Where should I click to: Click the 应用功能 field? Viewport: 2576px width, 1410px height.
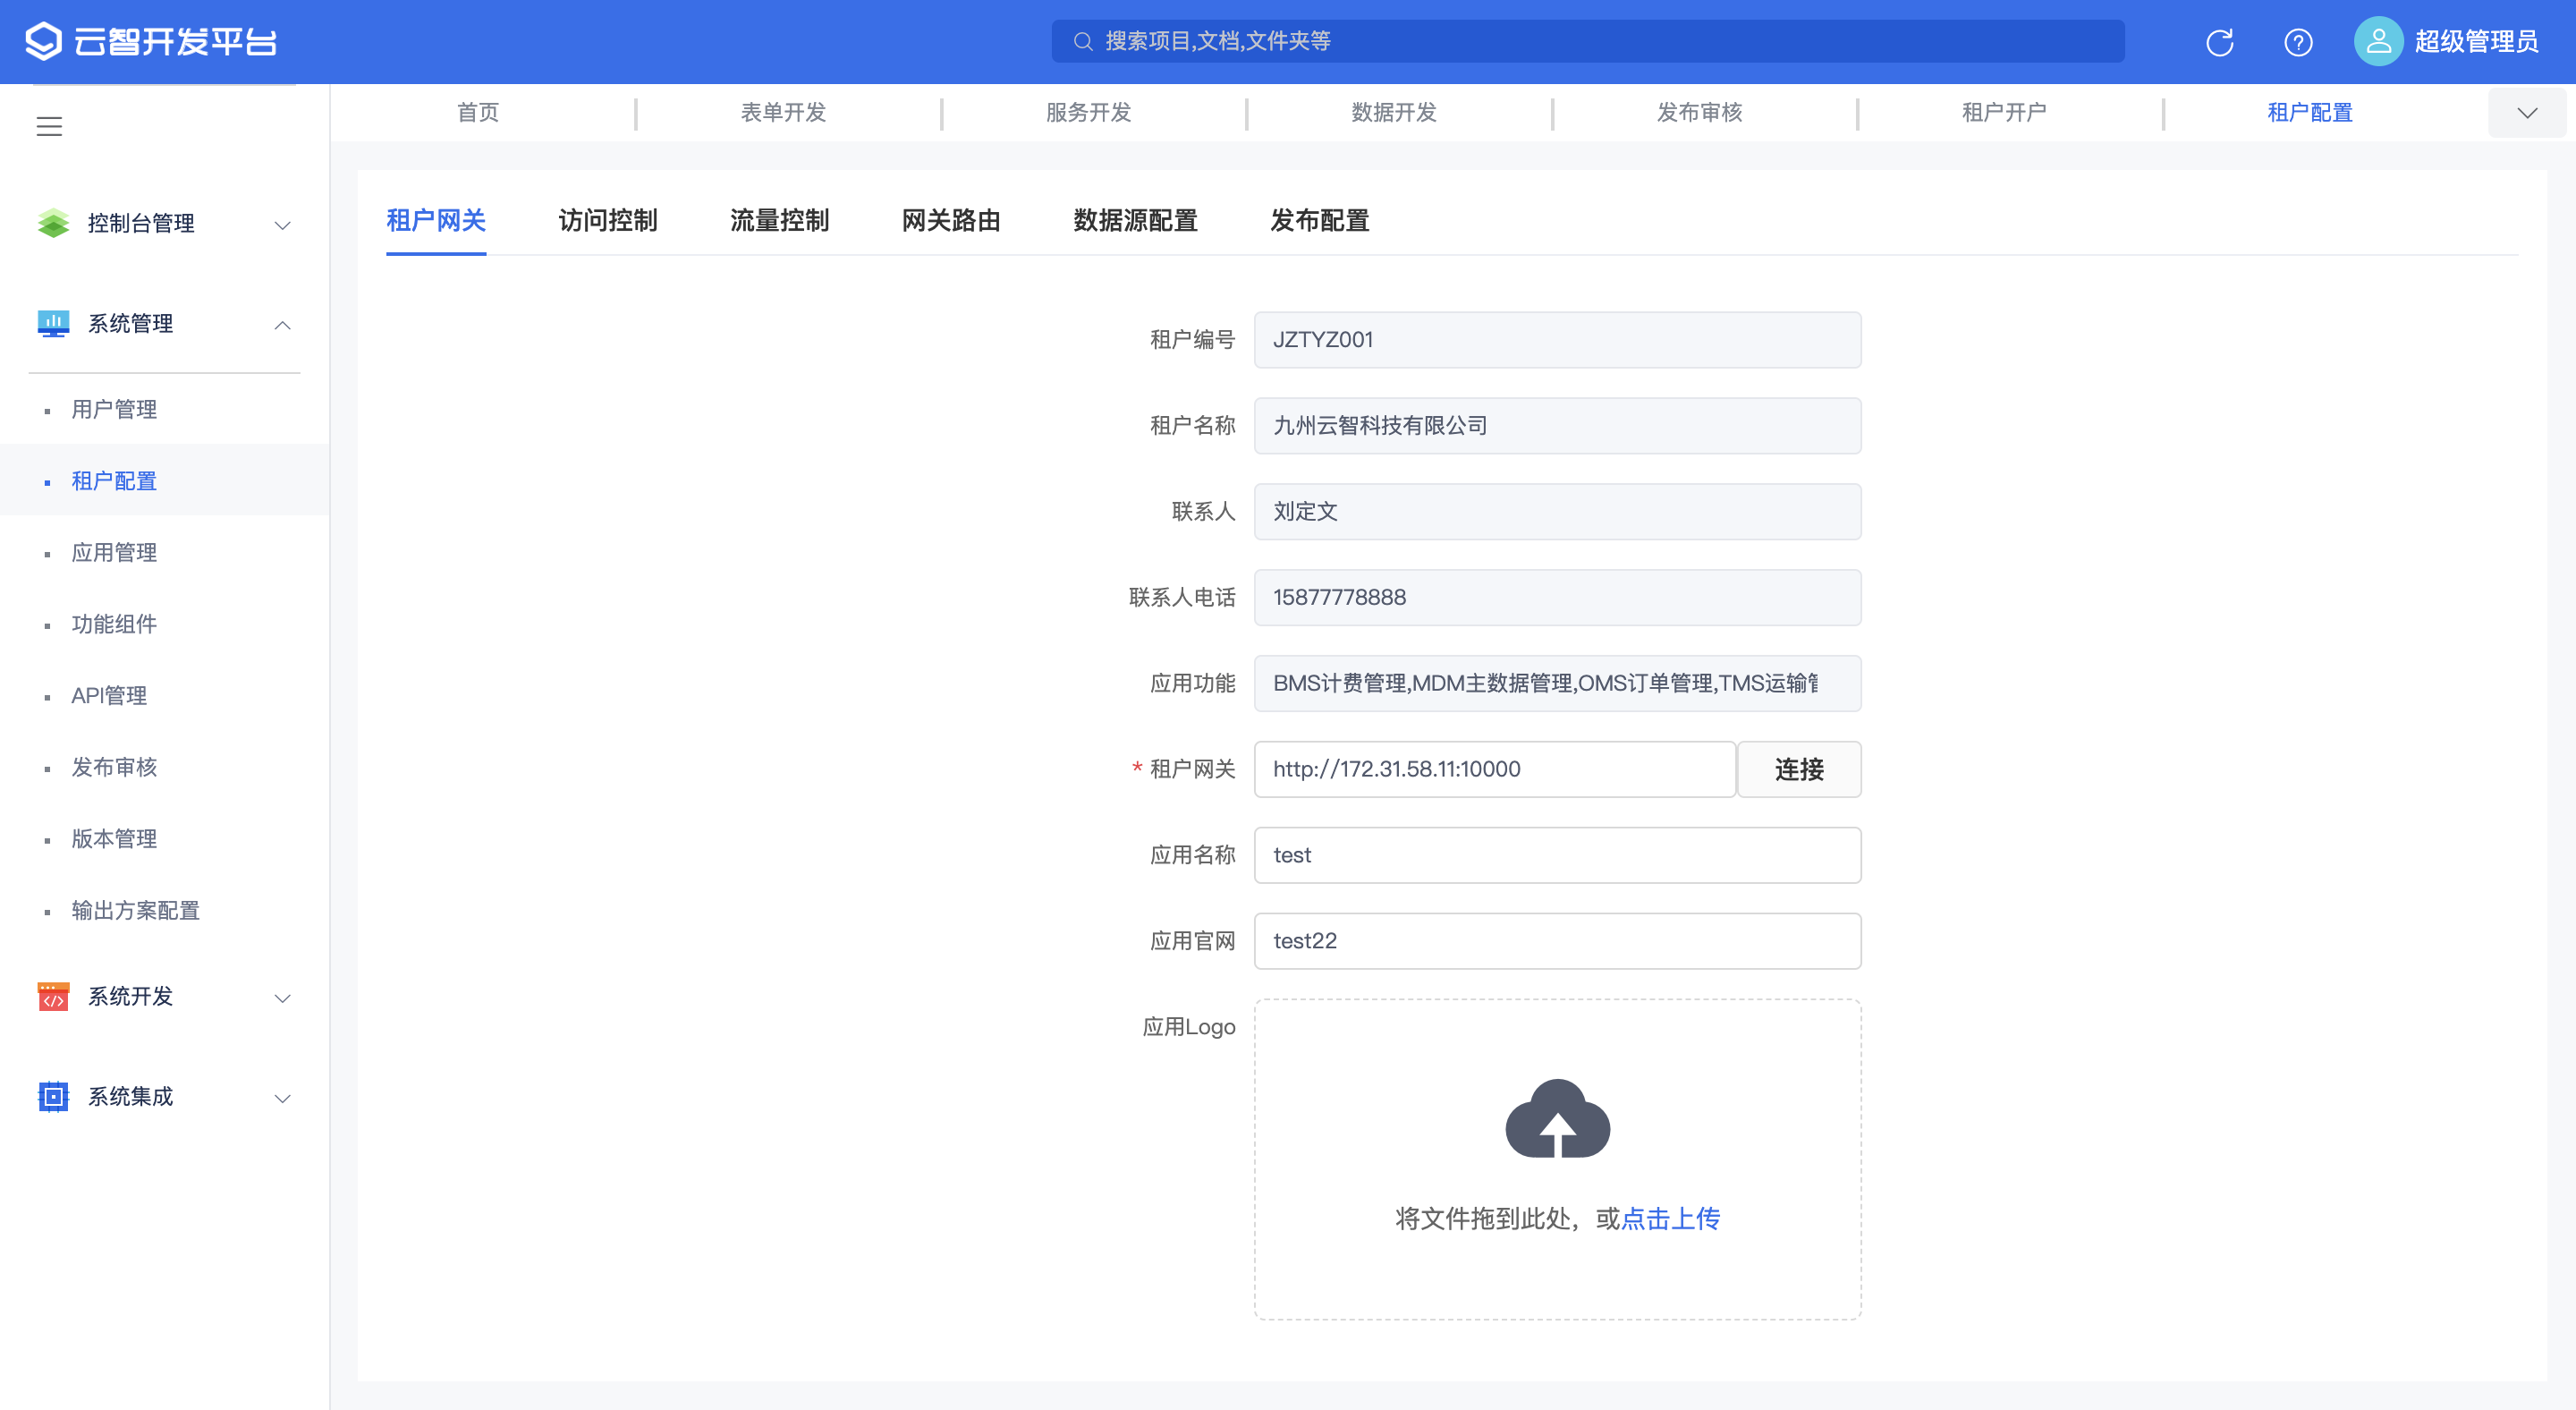[1557, 684]
